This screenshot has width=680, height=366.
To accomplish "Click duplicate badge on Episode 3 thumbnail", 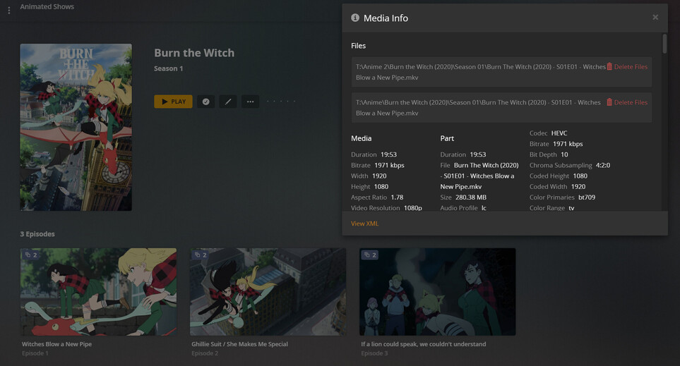I will click(x=370, y=255).
